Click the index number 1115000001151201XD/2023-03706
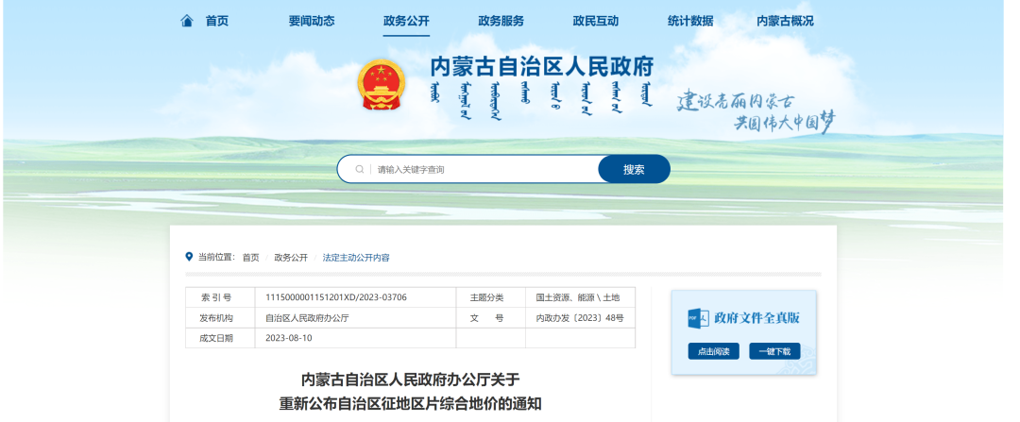Viewport: 1020px width, 422px height. coord(335,297)
